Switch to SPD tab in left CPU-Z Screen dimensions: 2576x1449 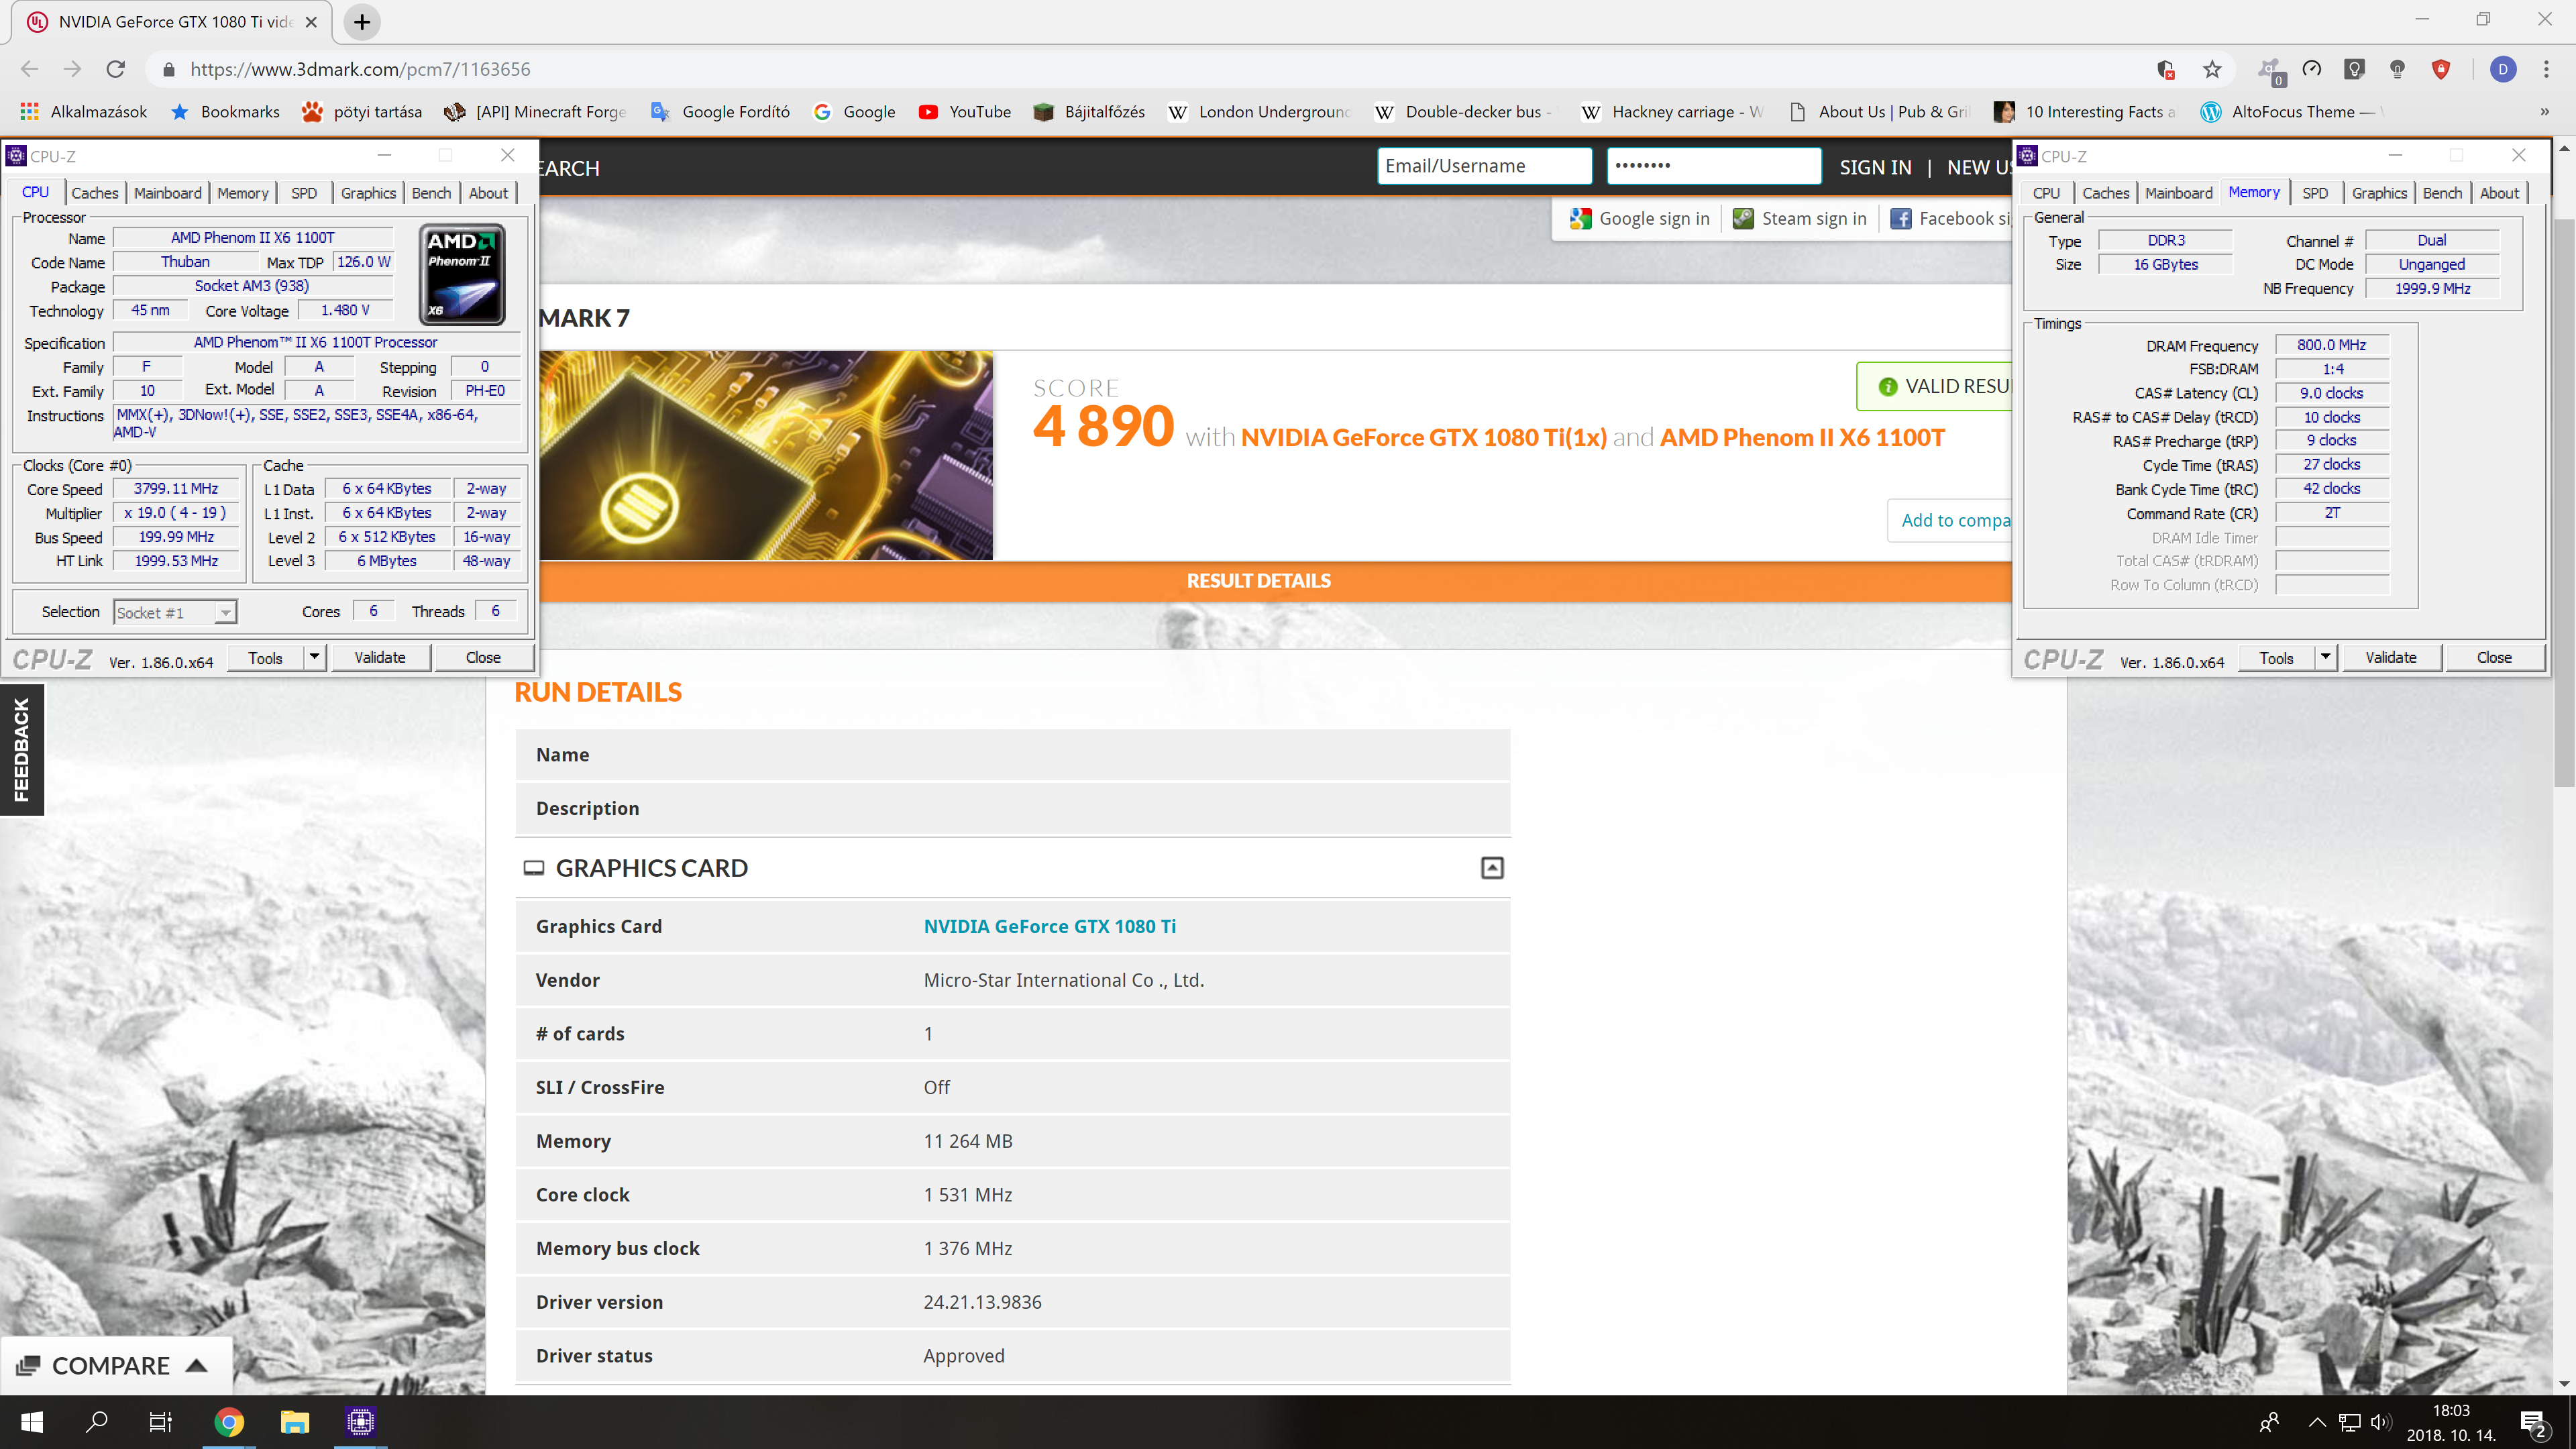coord(304,193)
